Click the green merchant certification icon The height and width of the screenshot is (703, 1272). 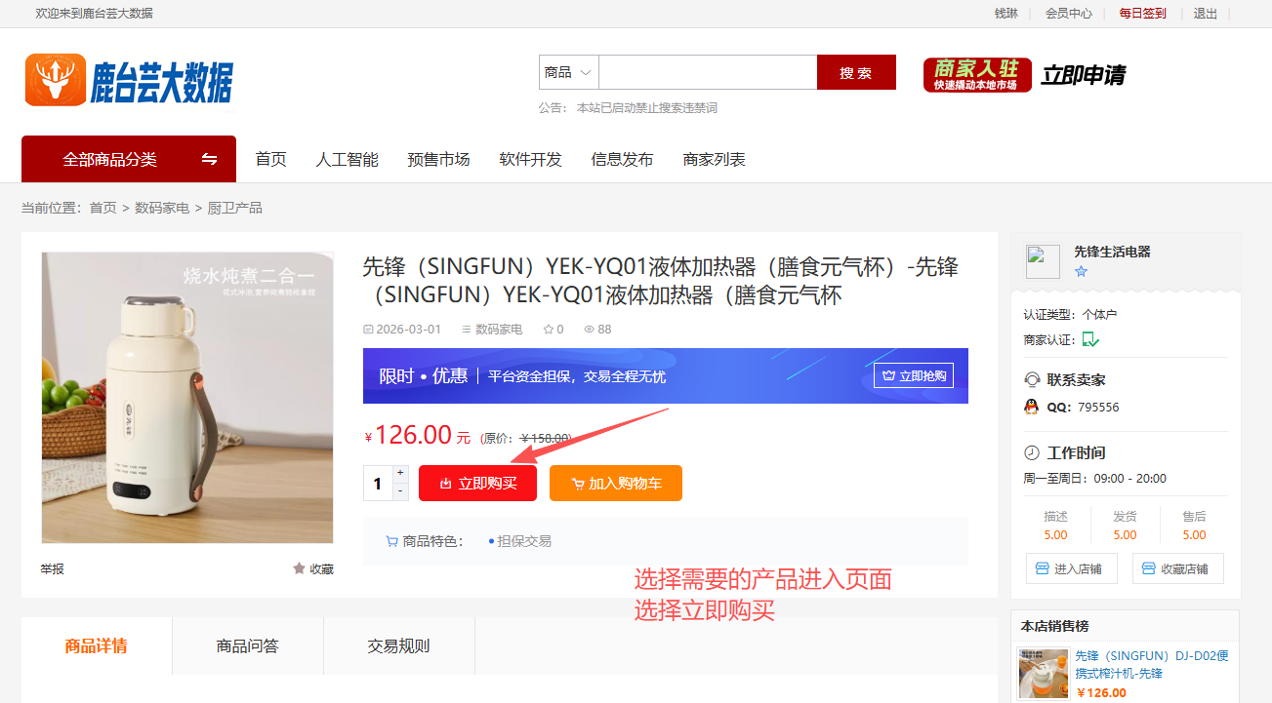tap(1090, 339)
